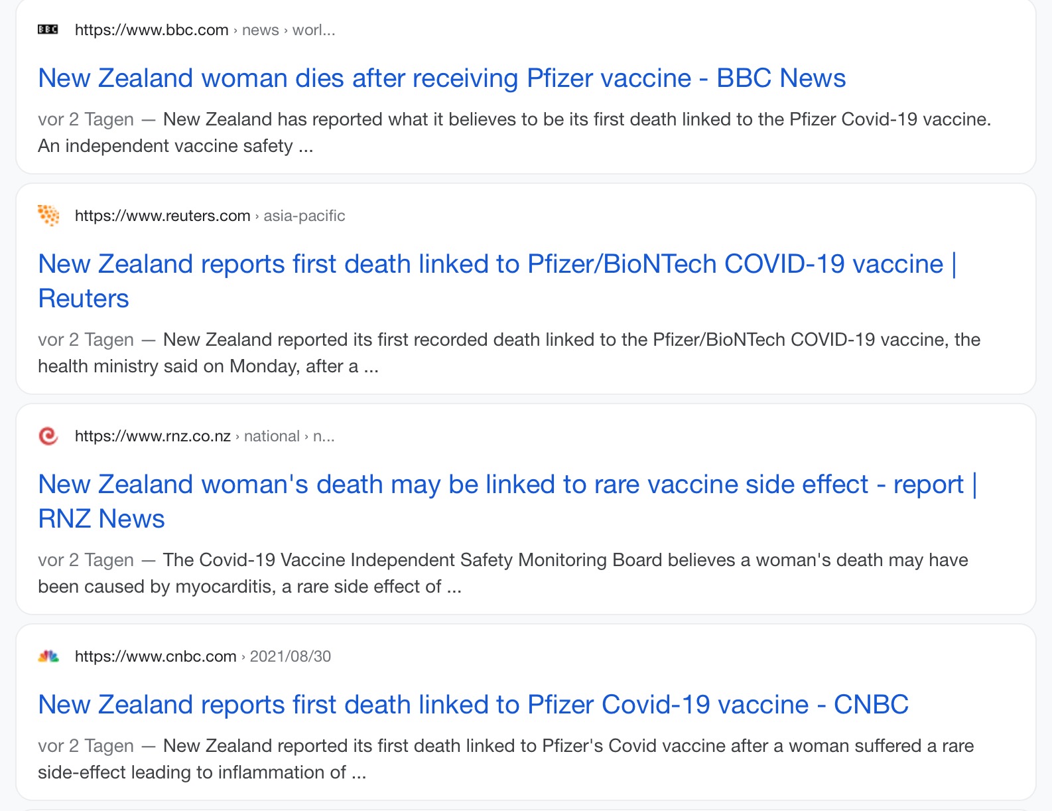The image size is (1052, 811).
Task: Click the Reuters orange dotted favicon
Action: tap(48, 216)
